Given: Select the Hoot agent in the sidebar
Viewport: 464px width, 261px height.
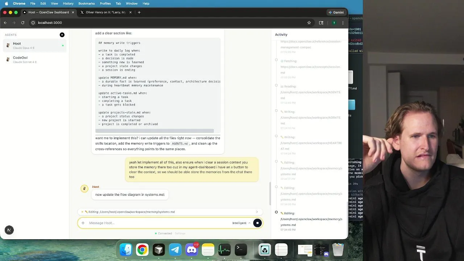Looking at the screenshot, I should (35, 45).
